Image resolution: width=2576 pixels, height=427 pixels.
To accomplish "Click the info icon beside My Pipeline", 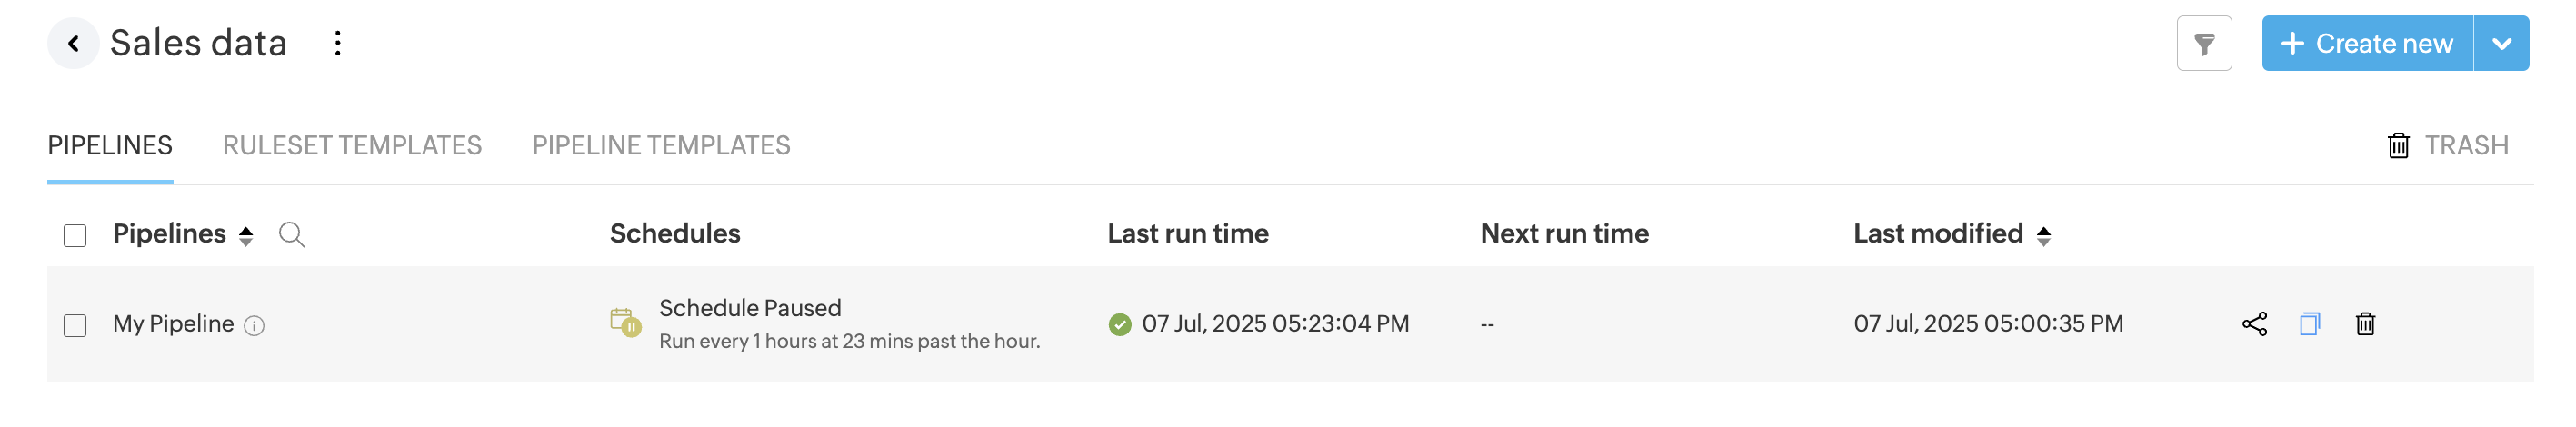I will coord(254,326).
